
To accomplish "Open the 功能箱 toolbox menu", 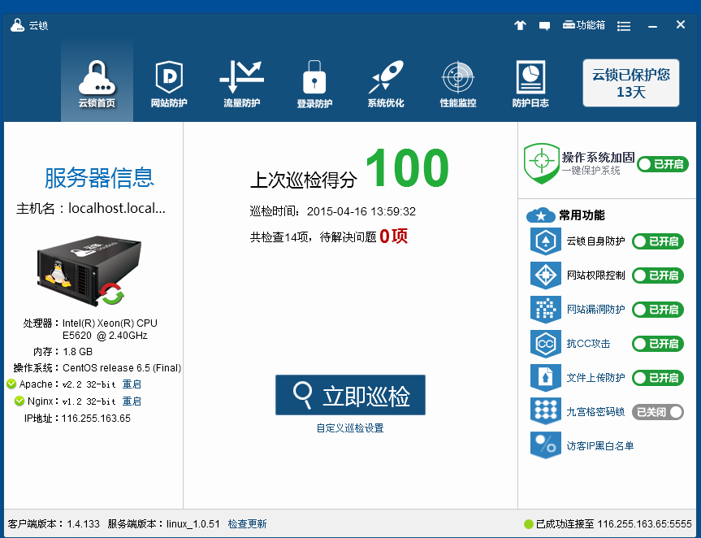I will pyautogui.click(x=584, y=25).
